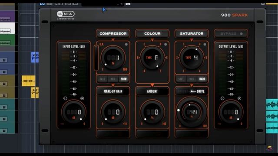Select SLOW compressor speed
Viewport: 278px width, 156px height.
click(123, 79)
